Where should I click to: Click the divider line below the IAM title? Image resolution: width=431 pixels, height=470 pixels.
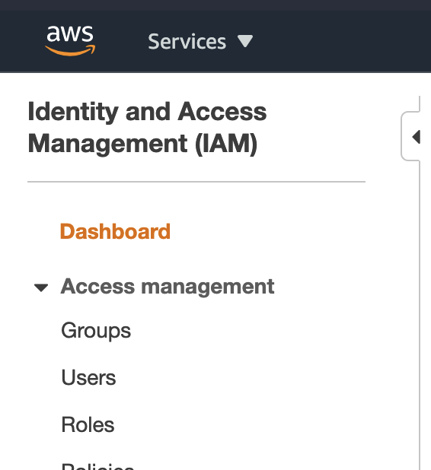tap(196, 182)
